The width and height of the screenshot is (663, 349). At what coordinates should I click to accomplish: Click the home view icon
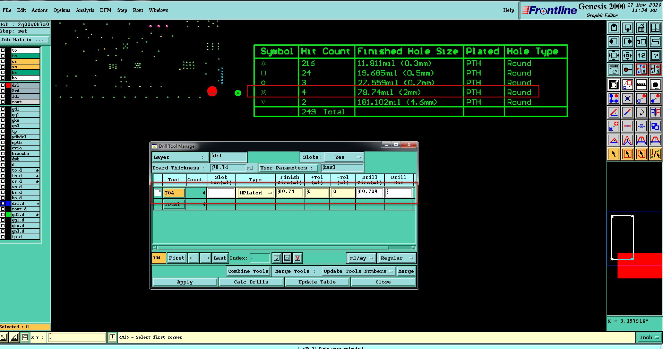[x=641, y=28]
